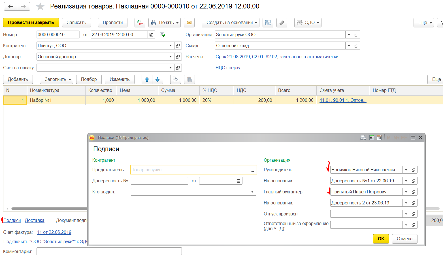Open Договор item card icon

point(178,57)
